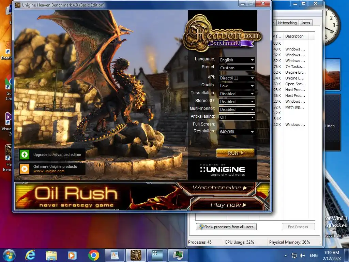This screenshot has width=349, height=262.
Task: Click Physical Memory: 36% status text
Action: tap(289, 242)
